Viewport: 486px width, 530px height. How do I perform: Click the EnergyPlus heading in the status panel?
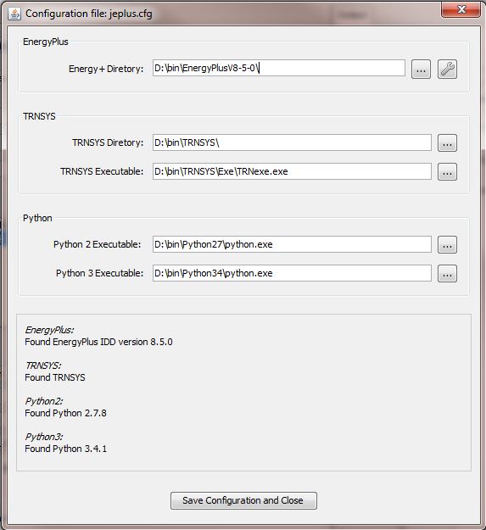(x=49, y=330)
